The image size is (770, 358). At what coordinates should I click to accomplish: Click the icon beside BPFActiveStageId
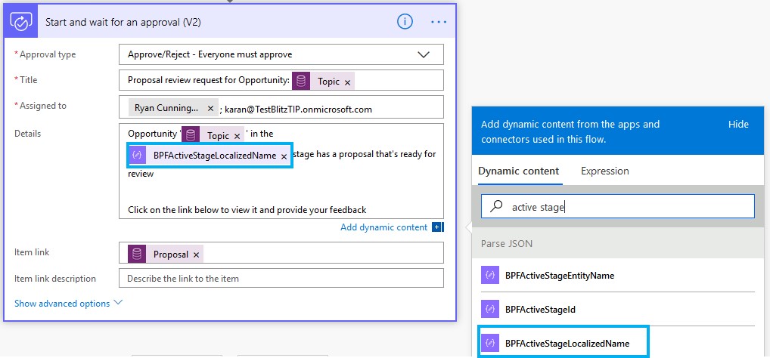[490, 310]
